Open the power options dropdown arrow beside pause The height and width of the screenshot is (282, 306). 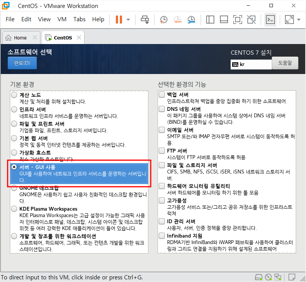pos(128,19)
